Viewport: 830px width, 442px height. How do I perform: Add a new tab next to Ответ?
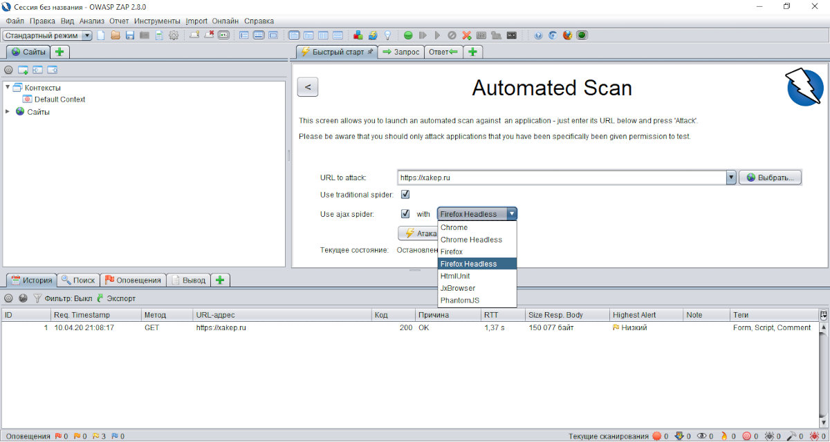click(473, 52)
